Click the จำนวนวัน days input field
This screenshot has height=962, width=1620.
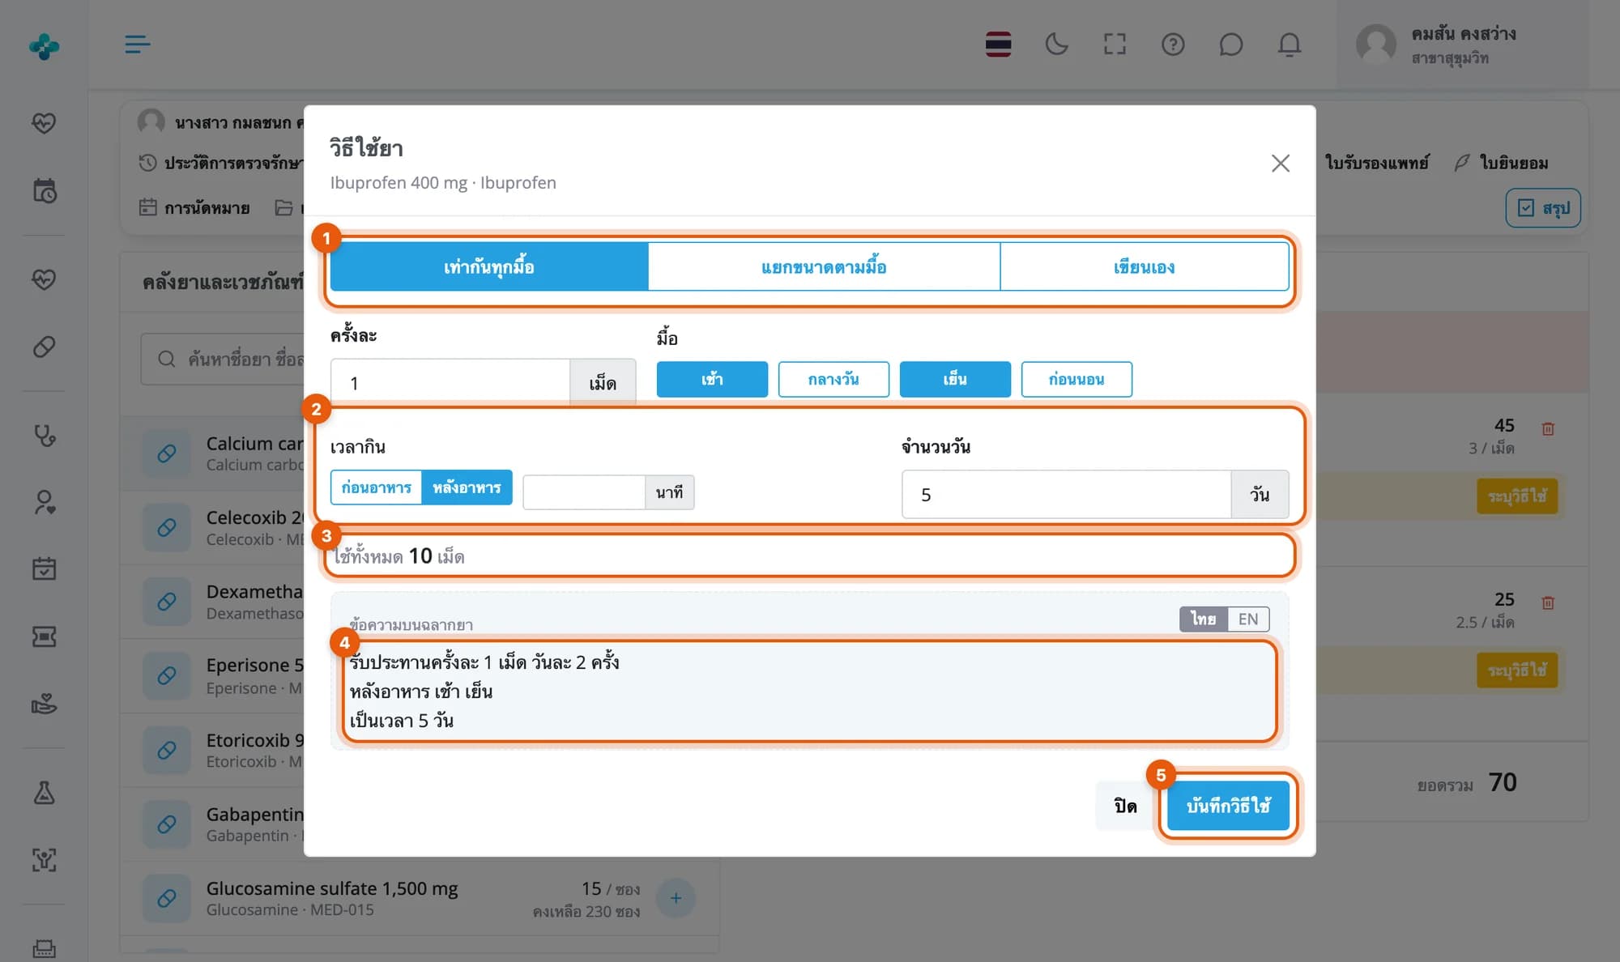[1067, 494]
